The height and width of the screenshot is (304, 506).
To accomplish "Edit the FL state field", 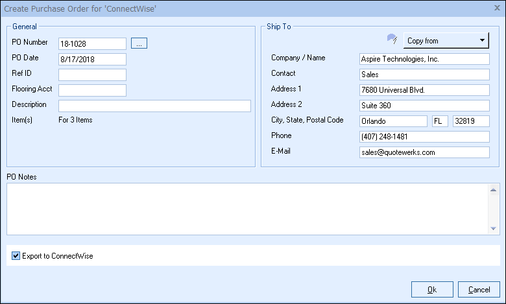I will click(x=440, y=121).
